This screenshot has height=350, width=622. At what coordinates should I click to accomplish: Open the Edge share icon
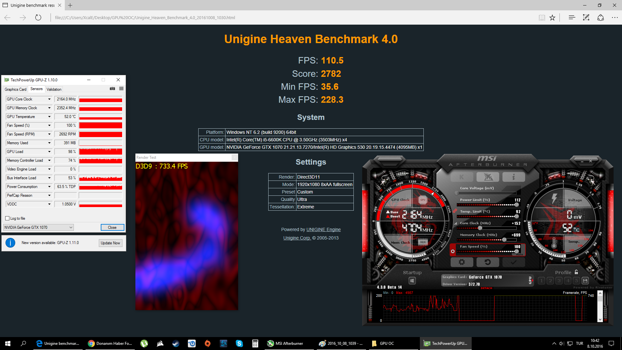click(601, 17)
